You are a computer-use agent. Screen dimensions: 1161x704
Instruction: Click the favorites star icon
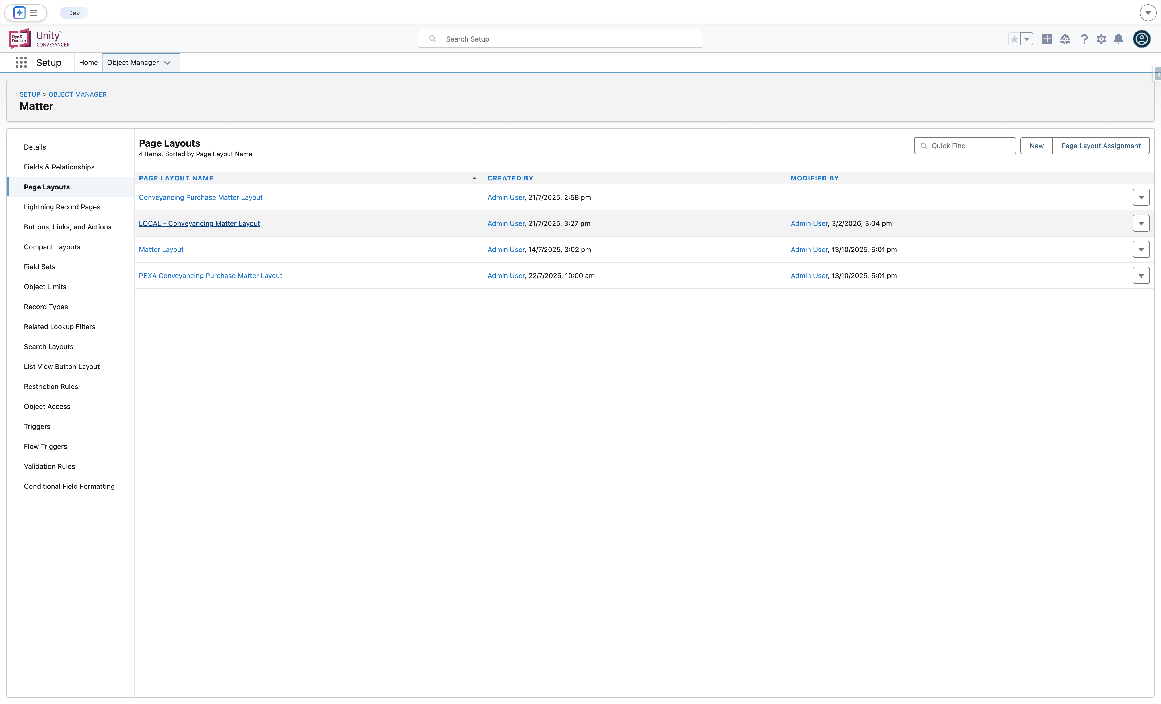click(1014, 39)
